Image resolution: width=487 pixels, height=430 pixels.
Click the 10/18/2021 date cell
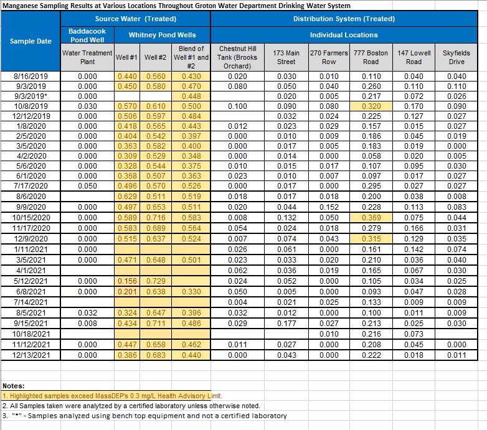click(31, 334)
